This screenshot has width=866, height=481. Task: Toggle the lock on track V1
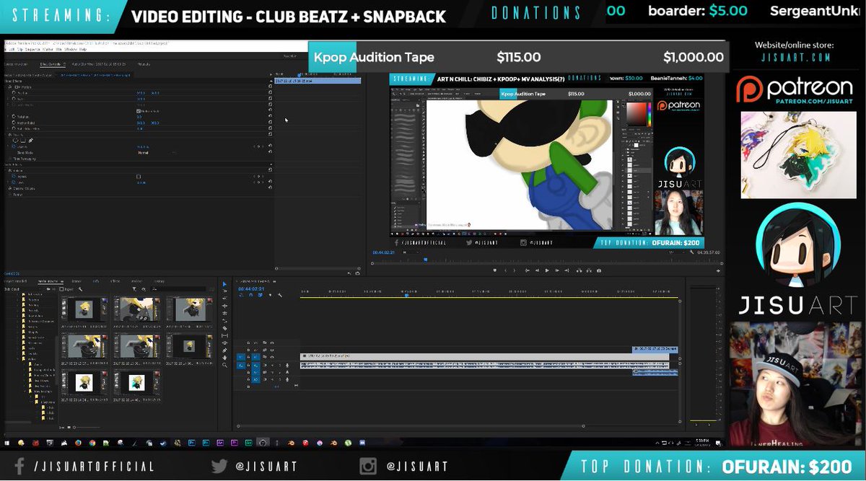[x=248, y=357]
